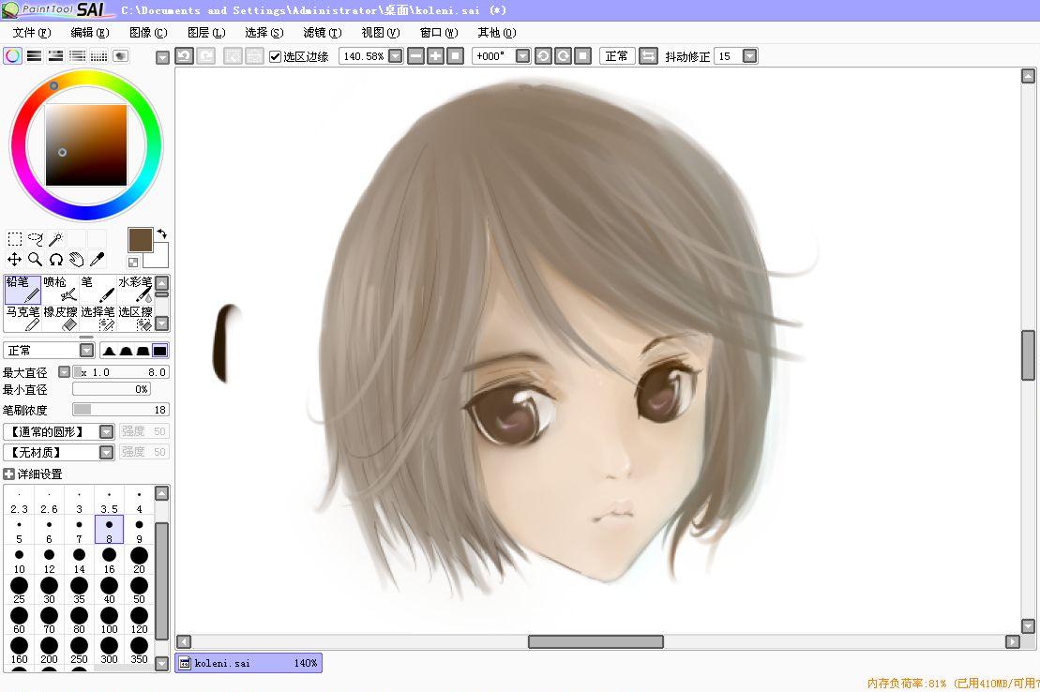Click the brown foreground color swatch
Viewport: 1040px width, 692px height.
coord(141,239)
